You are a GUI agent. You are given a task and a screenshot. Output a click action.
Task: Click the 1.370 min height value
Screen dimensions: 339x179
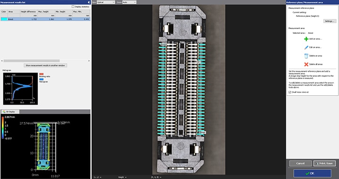69,19
